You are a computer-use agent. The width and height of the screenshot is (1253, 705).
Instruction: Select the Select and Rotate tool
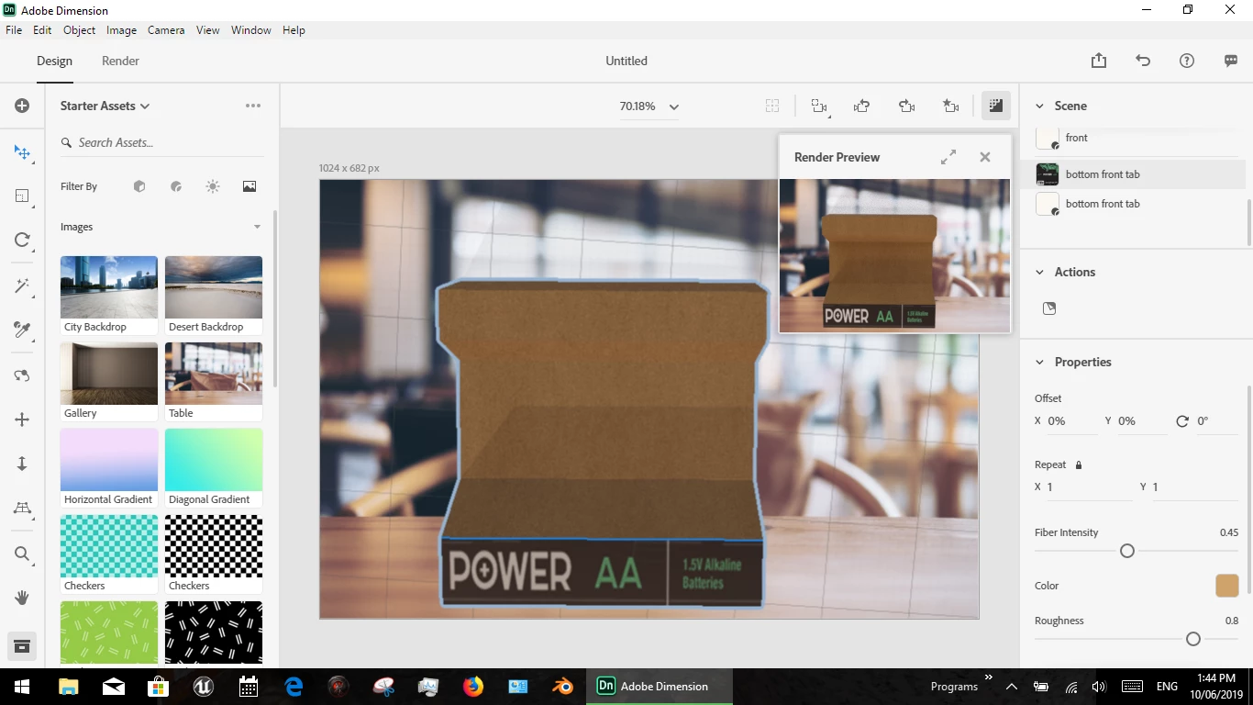pos(22,240)
